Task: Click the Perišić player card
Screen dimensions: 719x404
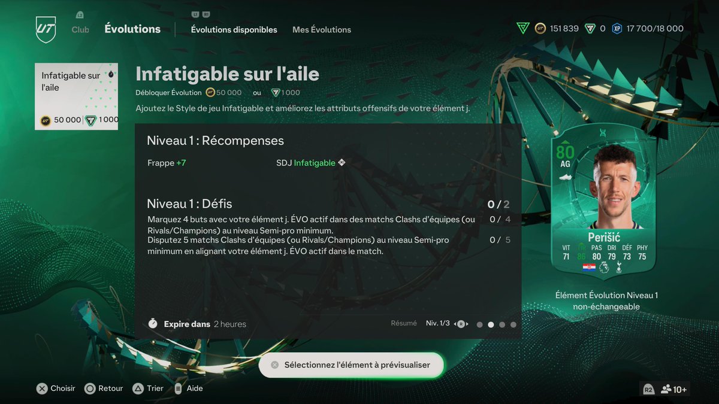Action: pos(603,202)
